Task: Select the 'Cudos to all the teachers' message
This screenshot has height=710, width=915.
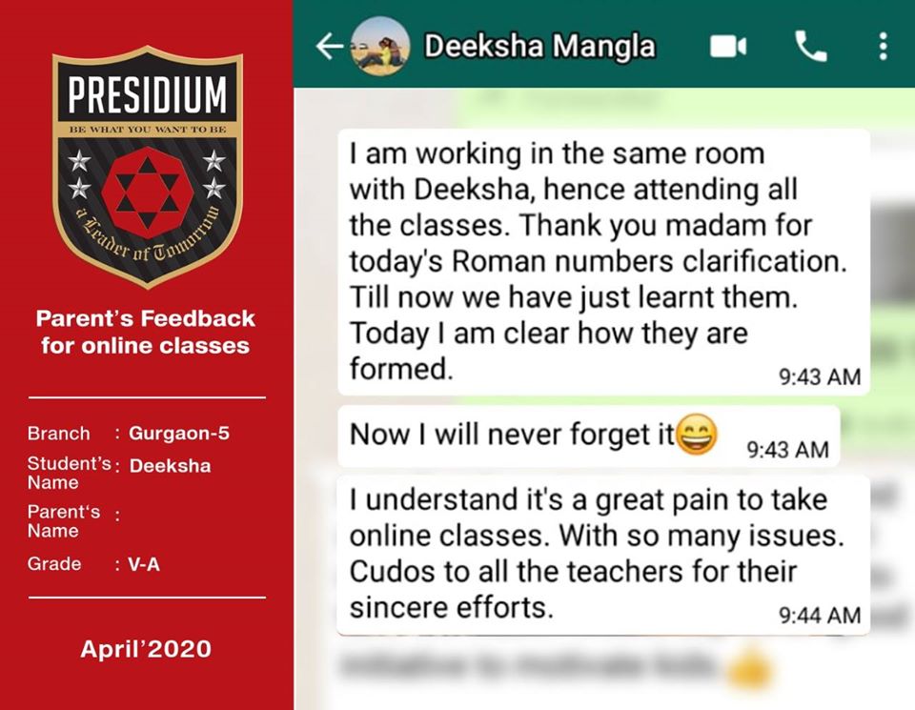Action: pos(604,555)
